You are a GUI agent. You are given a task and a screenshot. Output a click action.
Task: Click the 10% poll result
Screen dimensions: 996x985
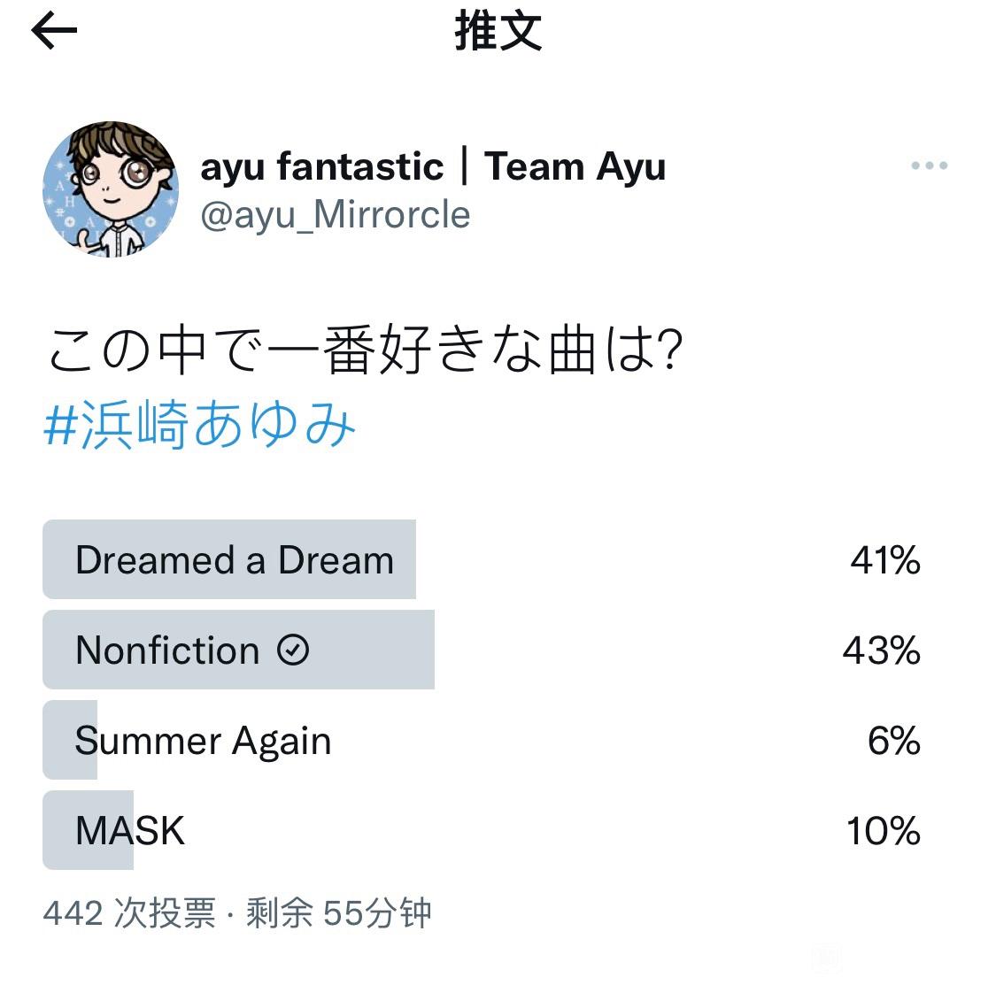tap(884, 831)
